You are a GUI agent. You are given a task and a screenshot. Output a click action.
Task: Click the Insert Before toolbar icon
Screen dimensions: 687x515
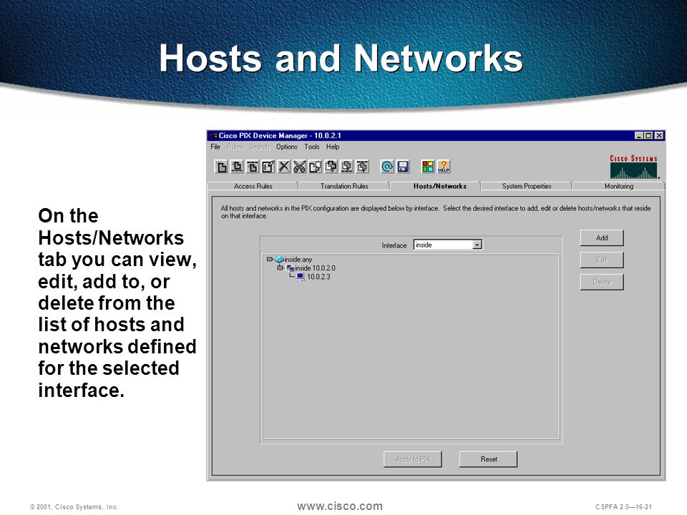point(237,167)
